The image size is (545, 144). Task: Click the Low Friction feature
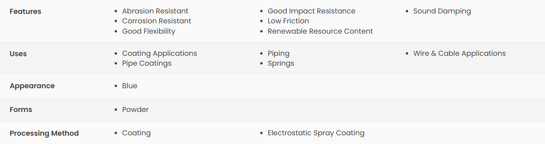(x=288, y=21)
